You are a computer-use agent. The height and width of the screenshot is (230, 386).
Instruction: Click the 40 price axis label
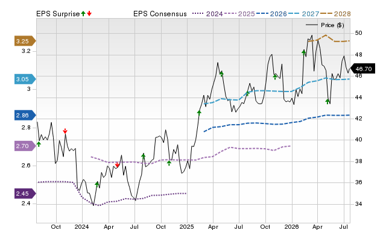click(359, 140)
